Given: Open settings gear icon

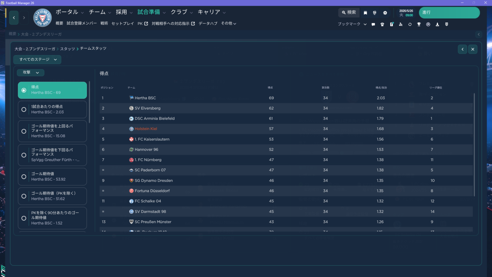Looking at the screenshot, I should click(385, 13).
